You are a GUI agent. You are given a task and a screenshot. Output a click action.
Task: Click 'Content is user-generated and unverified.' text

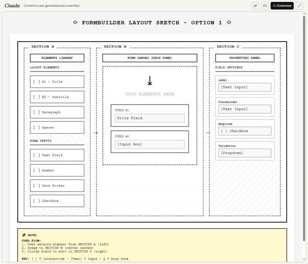pos(52,6)
